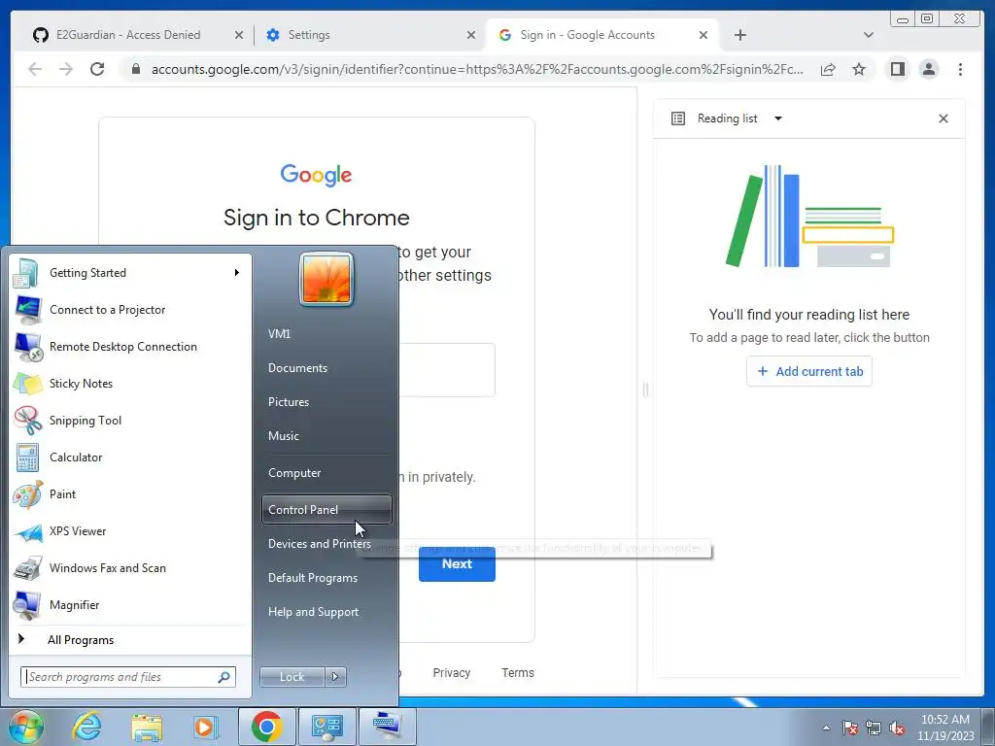Viewport: 995px width, 746px height.
Task: Switch to E2Guardian - Access Denied tab
Action: tap(127, 35)
